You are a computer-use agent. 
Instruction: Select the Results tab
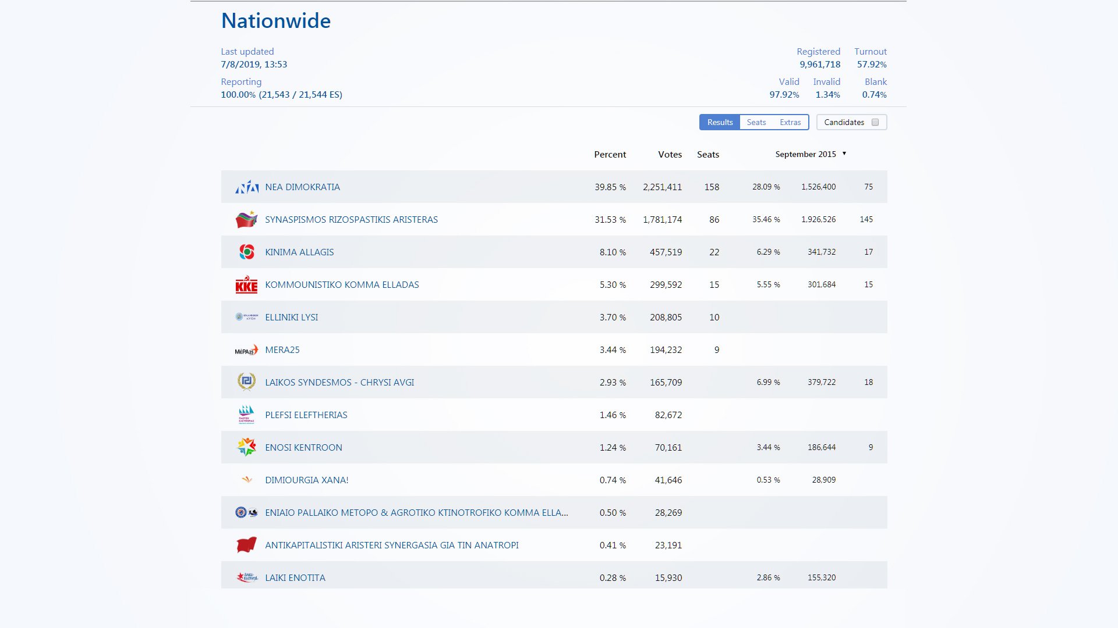click(x=720, y=122)
